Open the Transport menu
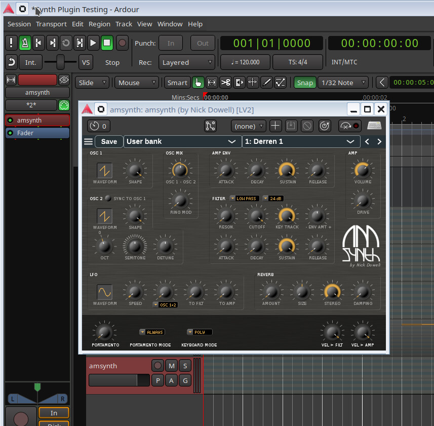The width and height of the screenshot is (434, 426). (x=51, y=24)
